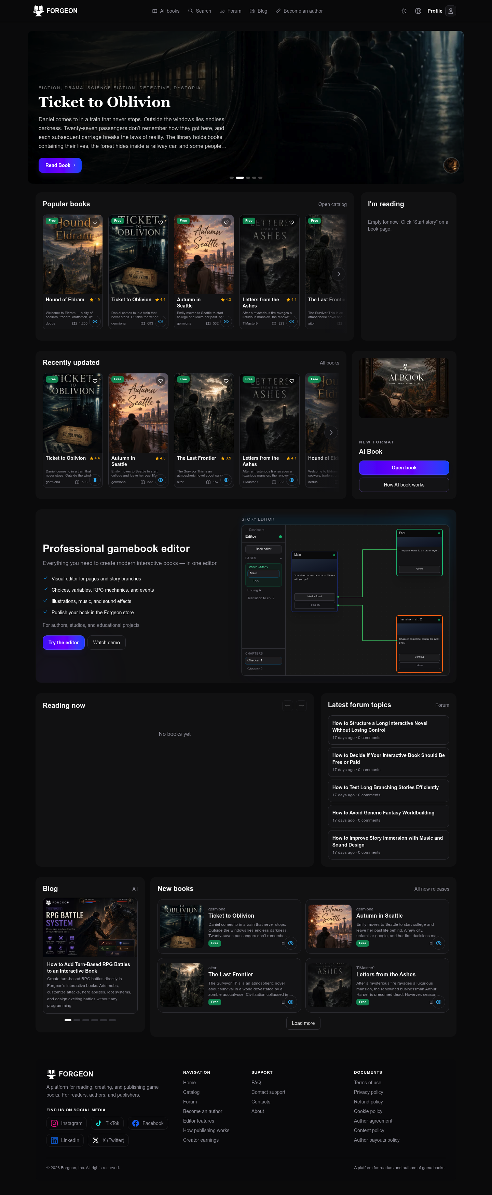
Task: Click the Try the editor button
Action: click(64, 643)
